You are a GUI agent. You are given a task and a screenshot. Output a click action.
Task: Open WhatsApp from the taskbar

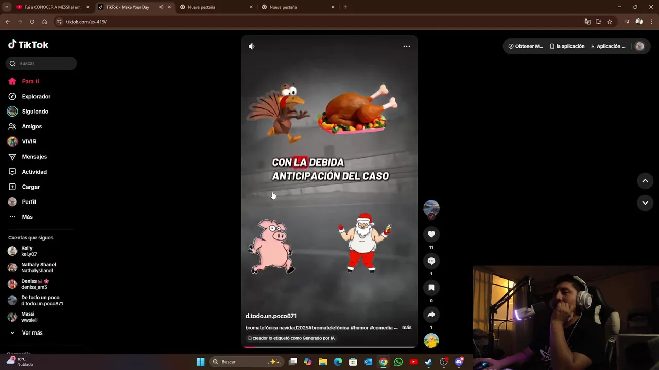398,362
